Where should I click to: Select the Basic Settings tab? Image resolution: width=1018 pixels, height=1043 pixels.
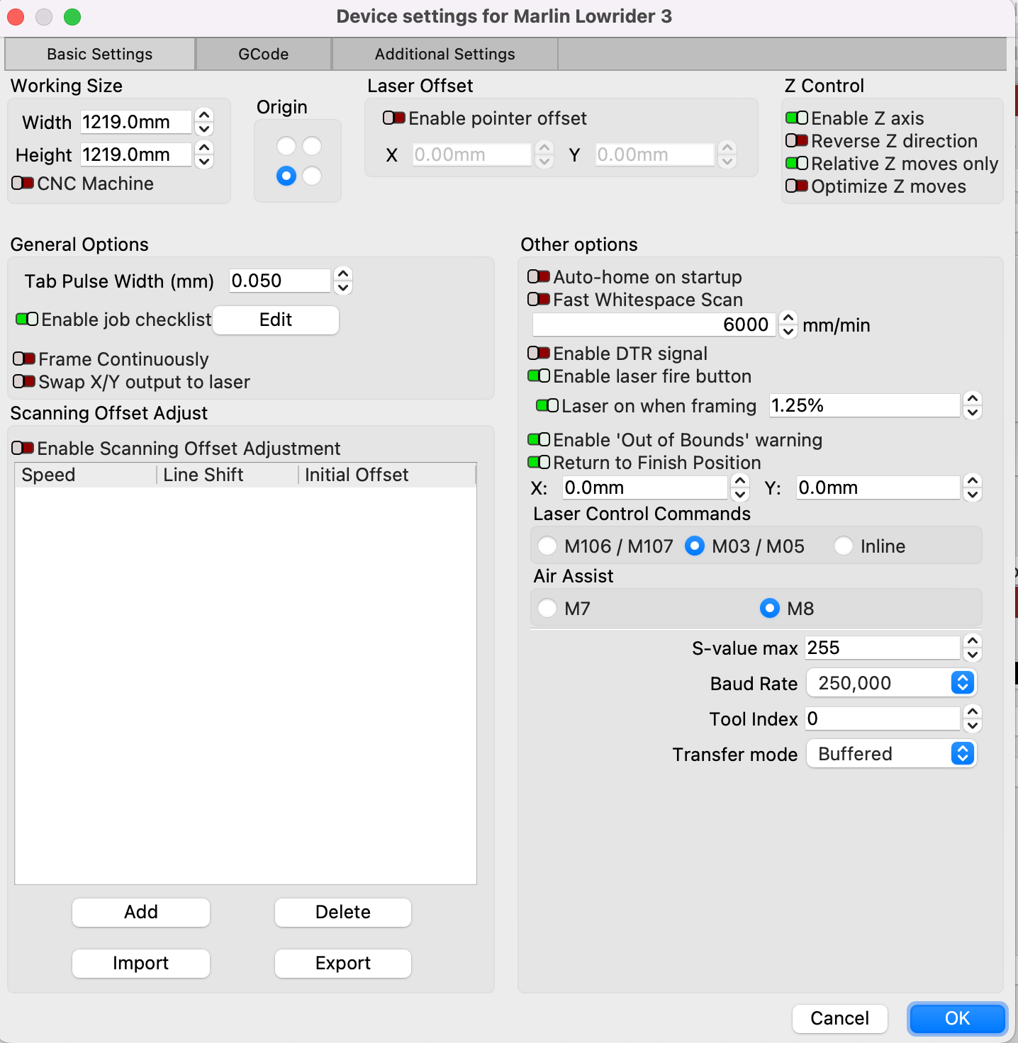[100, 55]
